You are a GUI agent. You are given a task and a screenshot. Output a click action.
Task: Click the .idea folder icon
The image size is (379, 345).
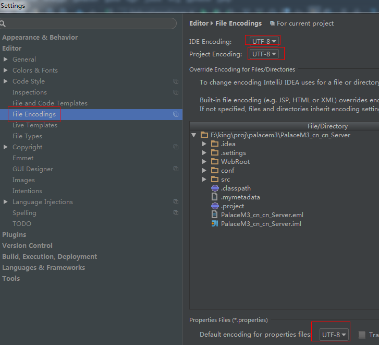tap(215, 144)
